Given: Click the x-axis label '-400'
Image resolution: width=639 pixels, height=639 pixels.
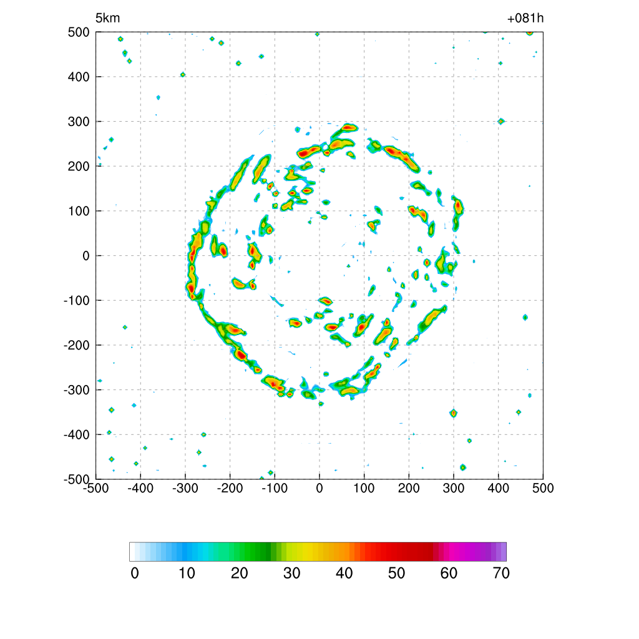Looking at the screenshot, I should click(140, 488).
